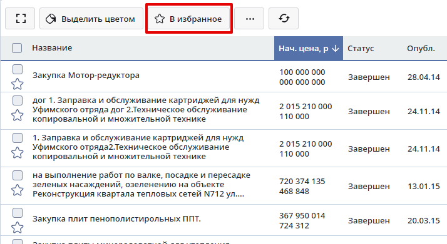The image size is (447, 244).
Task: Open the three-dots more options menu
Action: pyautogui.click(x=249, y=19)
